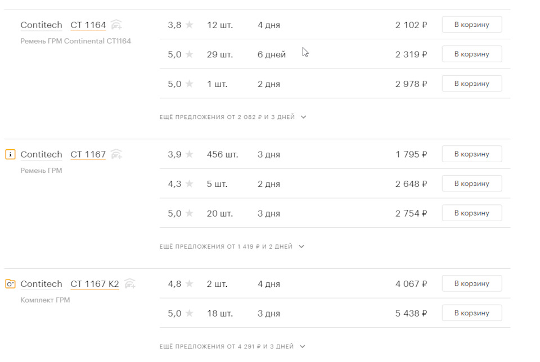Click garage car icon beside CT 1167 K2
This screenshot has height=362, width=540.
pos(130,283)
